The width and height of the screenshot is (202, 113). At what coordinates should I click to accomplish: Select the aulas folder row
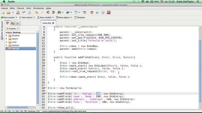click(21, 42)
